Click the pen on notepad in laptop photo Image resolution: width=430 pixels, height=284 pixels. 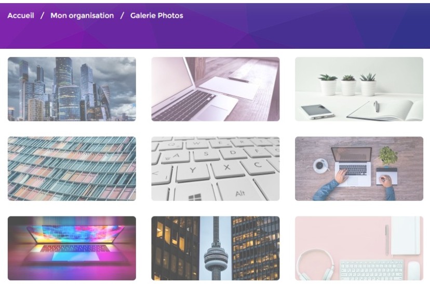pos(238,79)
